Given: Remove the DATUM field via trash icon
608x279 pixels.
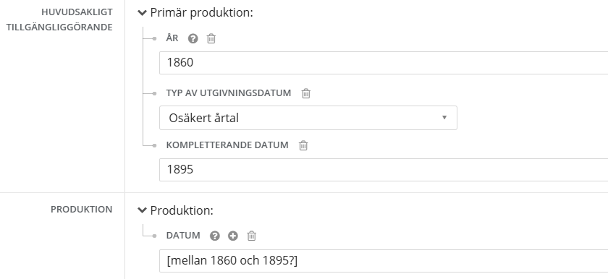Looking at the screenshot, I should [252, 236].
